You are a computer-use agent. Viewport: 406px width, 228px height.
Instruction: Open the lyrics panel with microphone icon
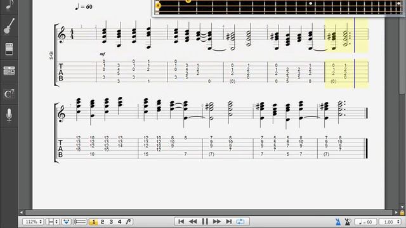pyautogui.click(x=9, y=115)
